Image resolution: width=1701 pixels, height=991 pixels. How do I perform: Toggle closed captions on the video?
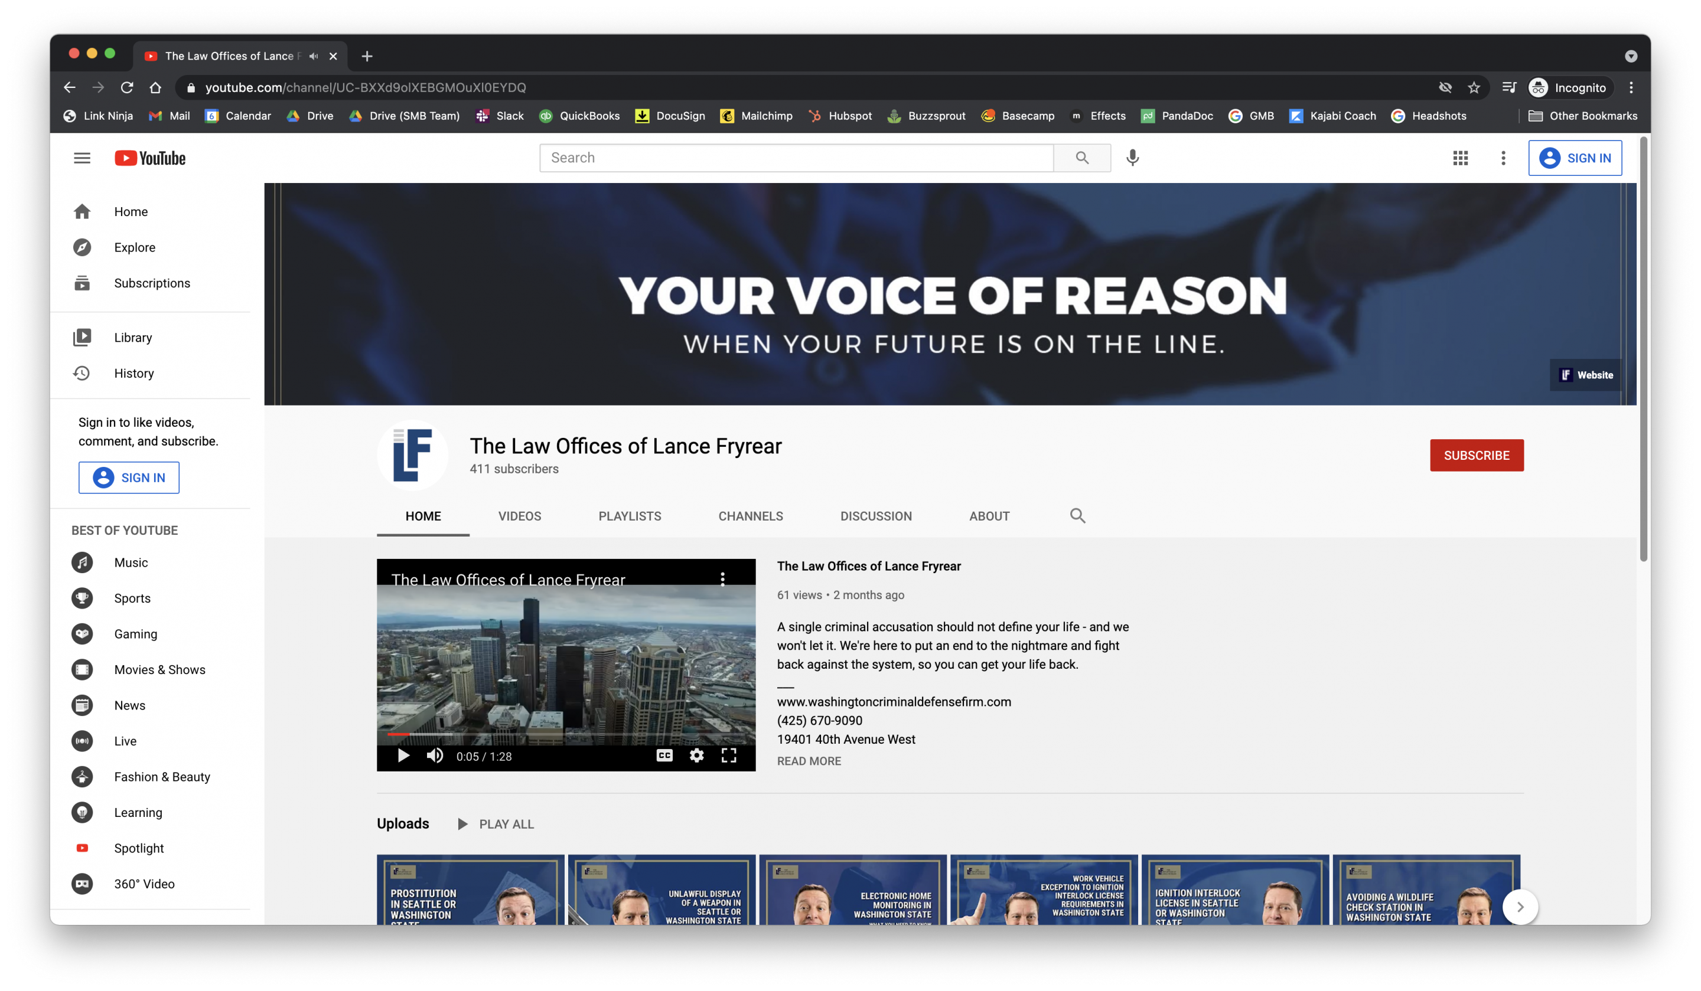[x=664, y=755]
